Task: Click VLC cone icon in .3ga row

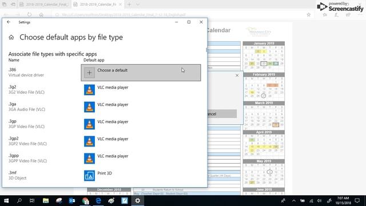Action: coord(89,107)
